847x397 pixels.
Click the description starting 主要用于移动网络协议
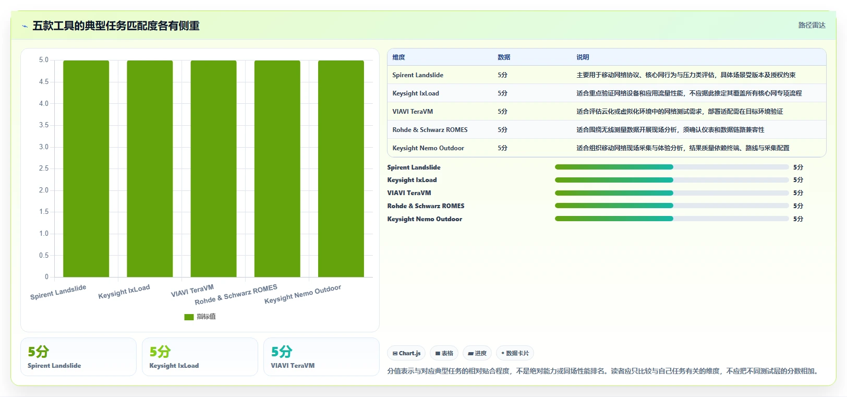pyautogui.click(x=686, y=75)
